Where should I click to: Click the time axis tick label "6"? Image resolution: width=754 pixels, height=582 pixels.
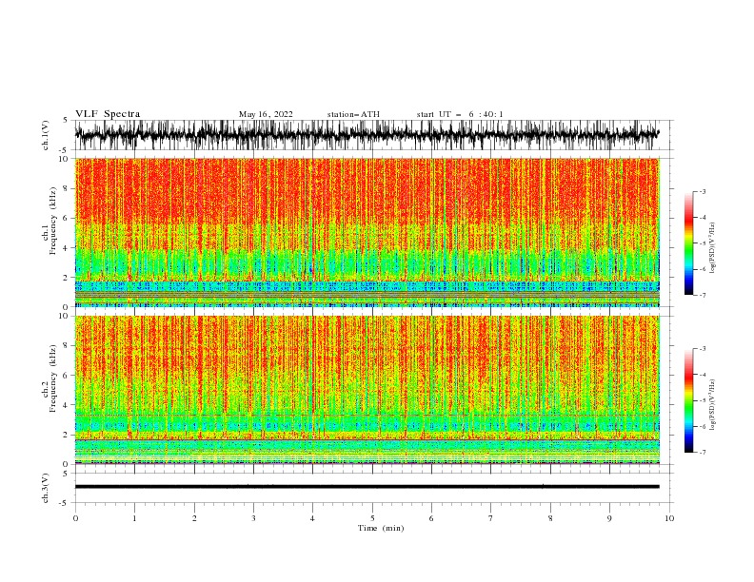pyautogui.click(x=431, y=518)
